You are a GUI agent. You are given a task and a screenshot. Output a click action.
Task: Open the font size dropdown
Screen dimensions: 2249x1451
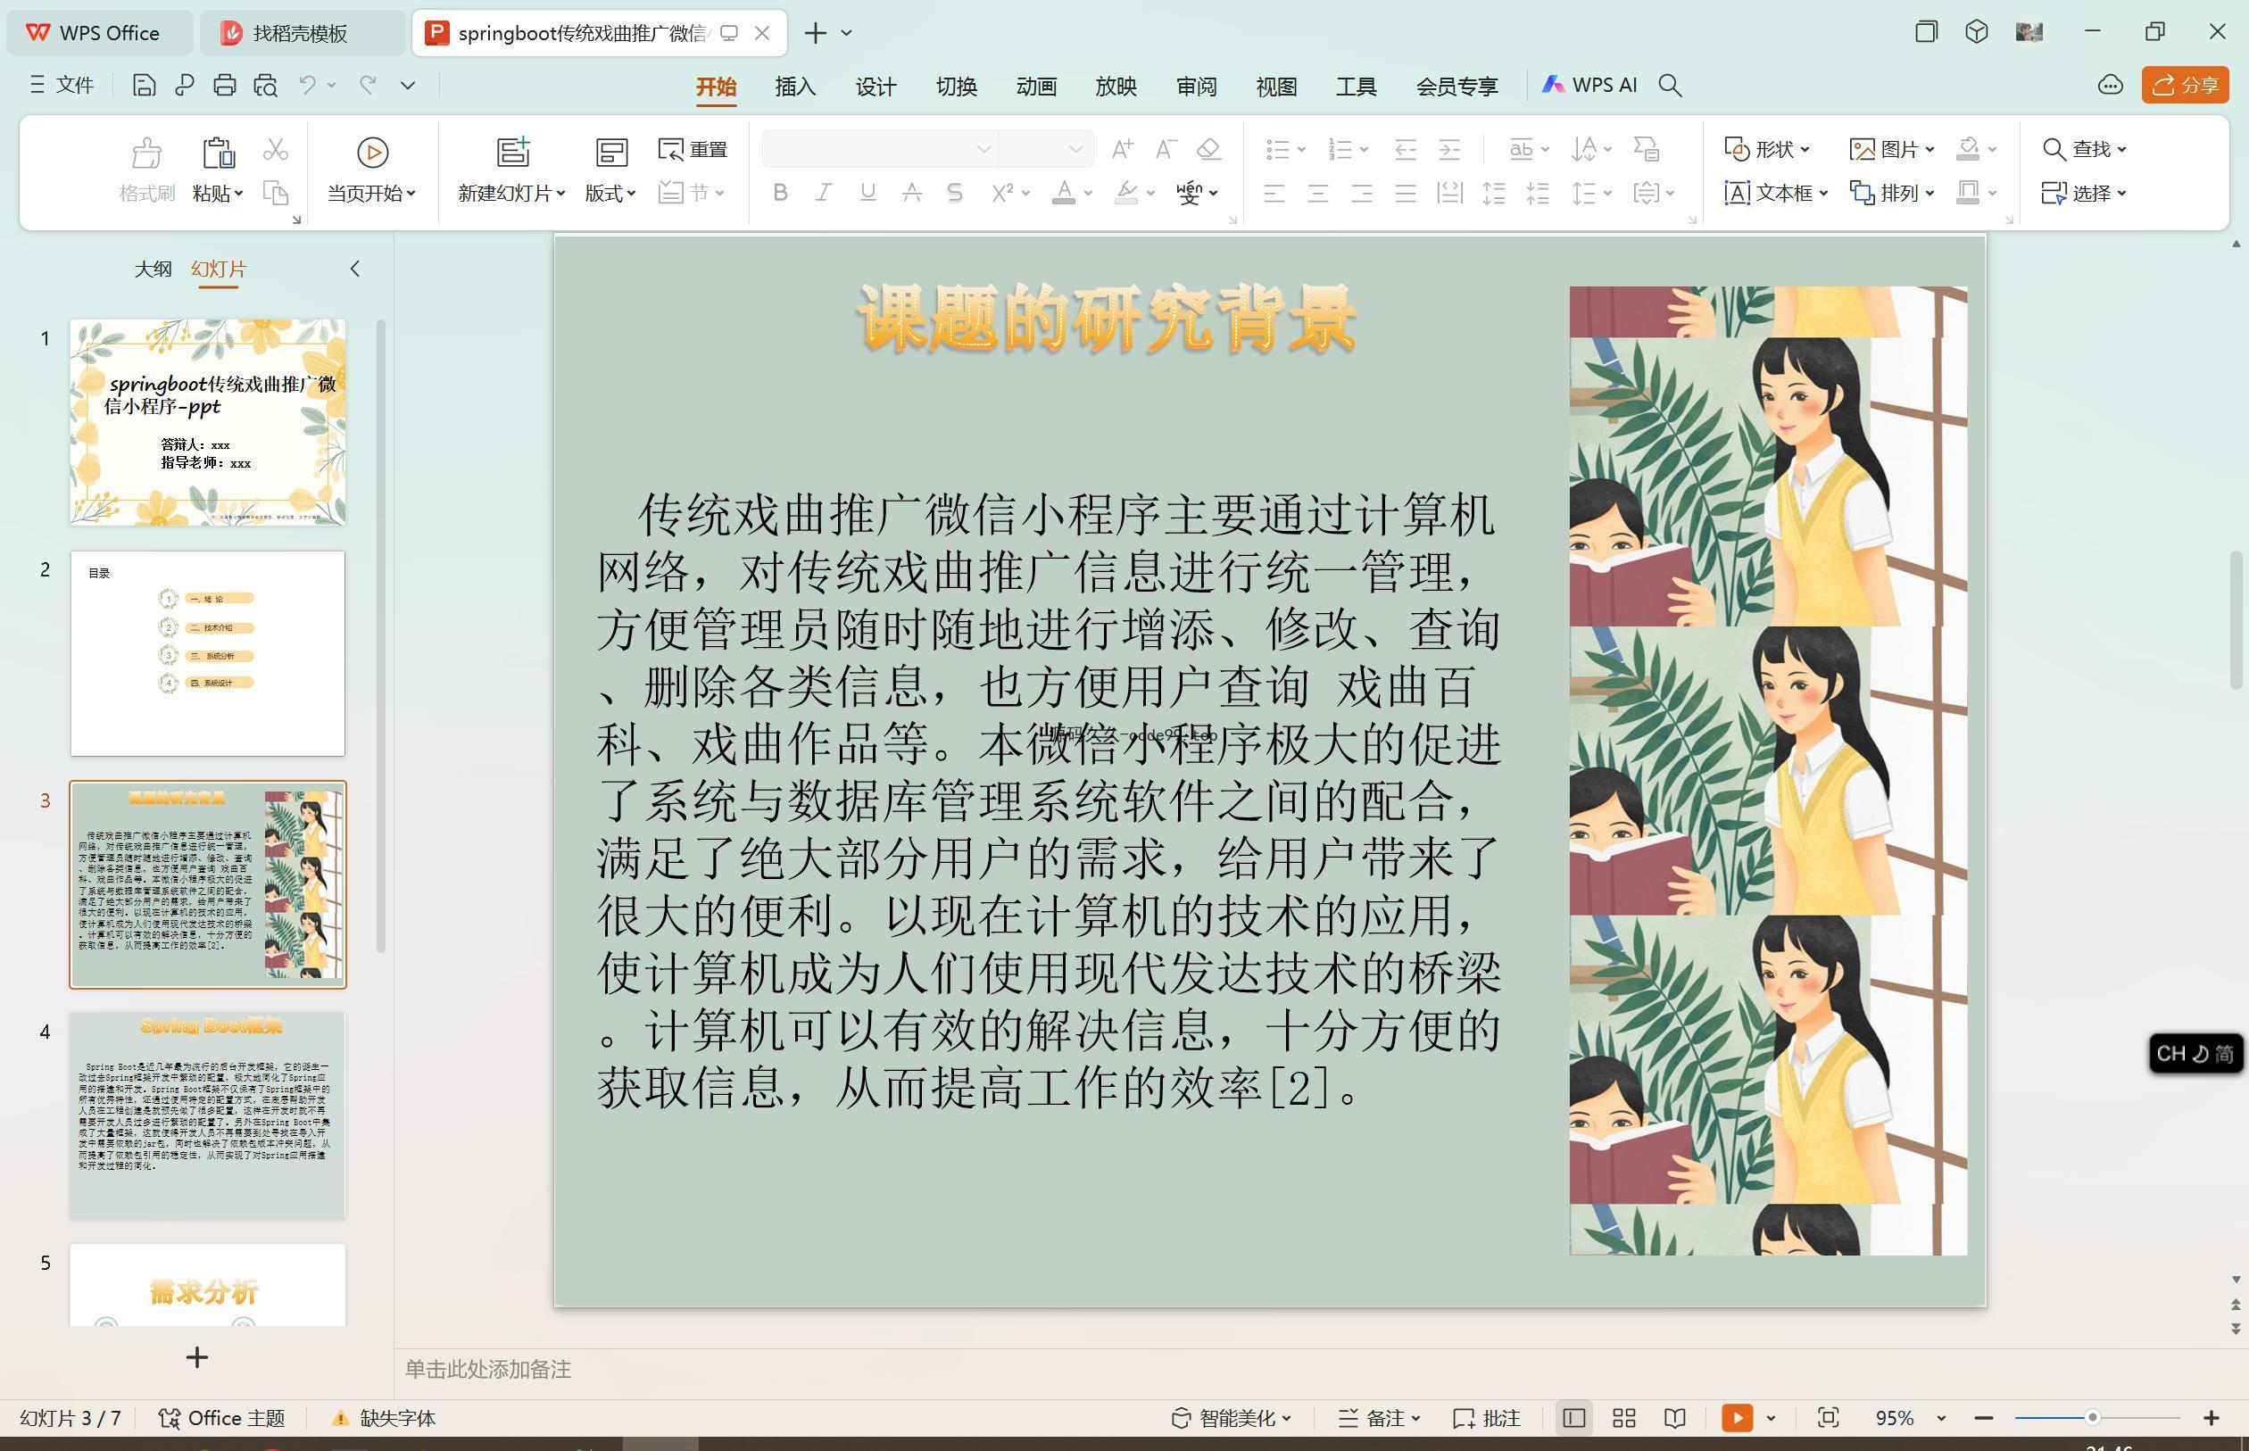1075,149
